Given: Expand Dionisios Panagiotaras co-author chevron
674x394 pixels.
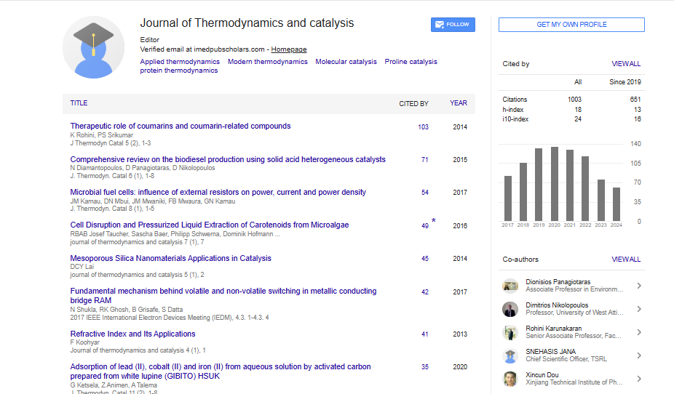Looking at the screenshot, I should tap(638, 286).
